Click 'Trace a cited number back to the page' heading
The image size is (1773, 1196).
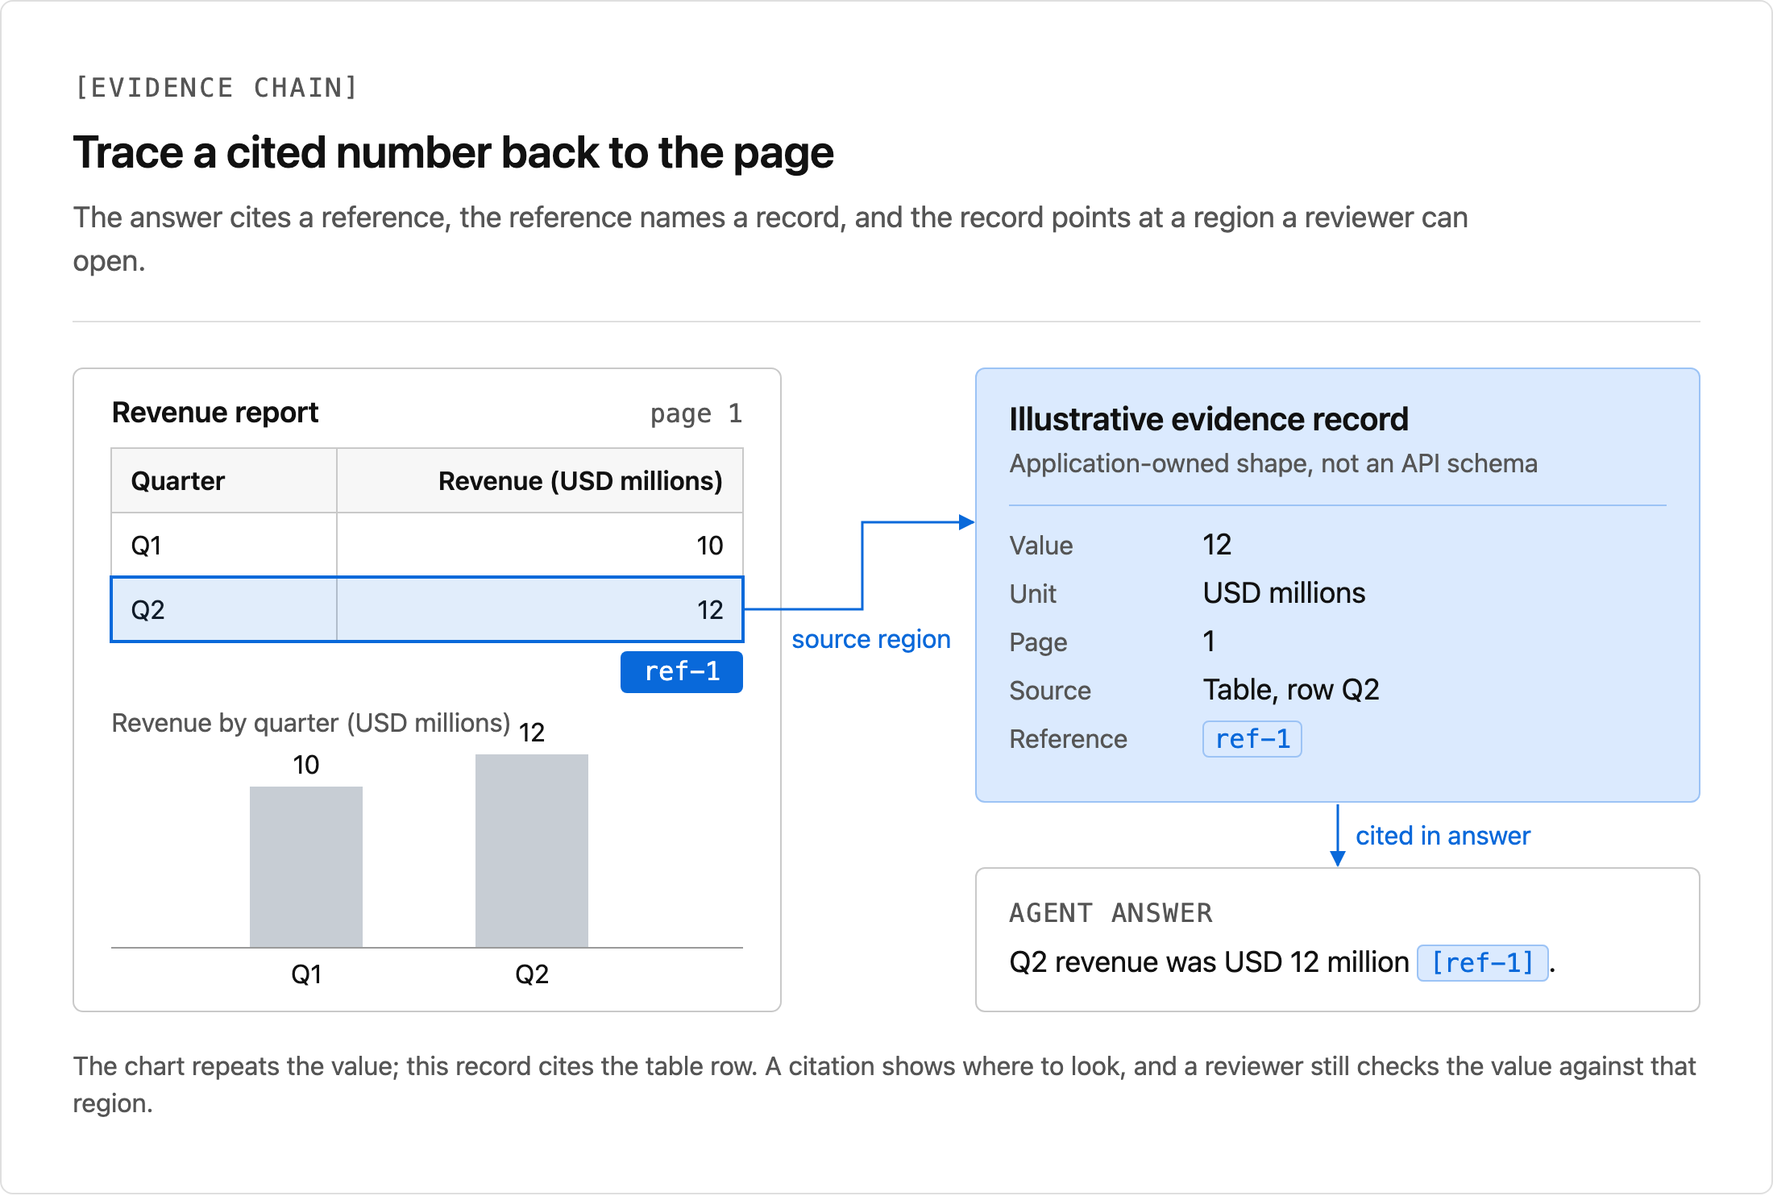click(x=454, y=153)
